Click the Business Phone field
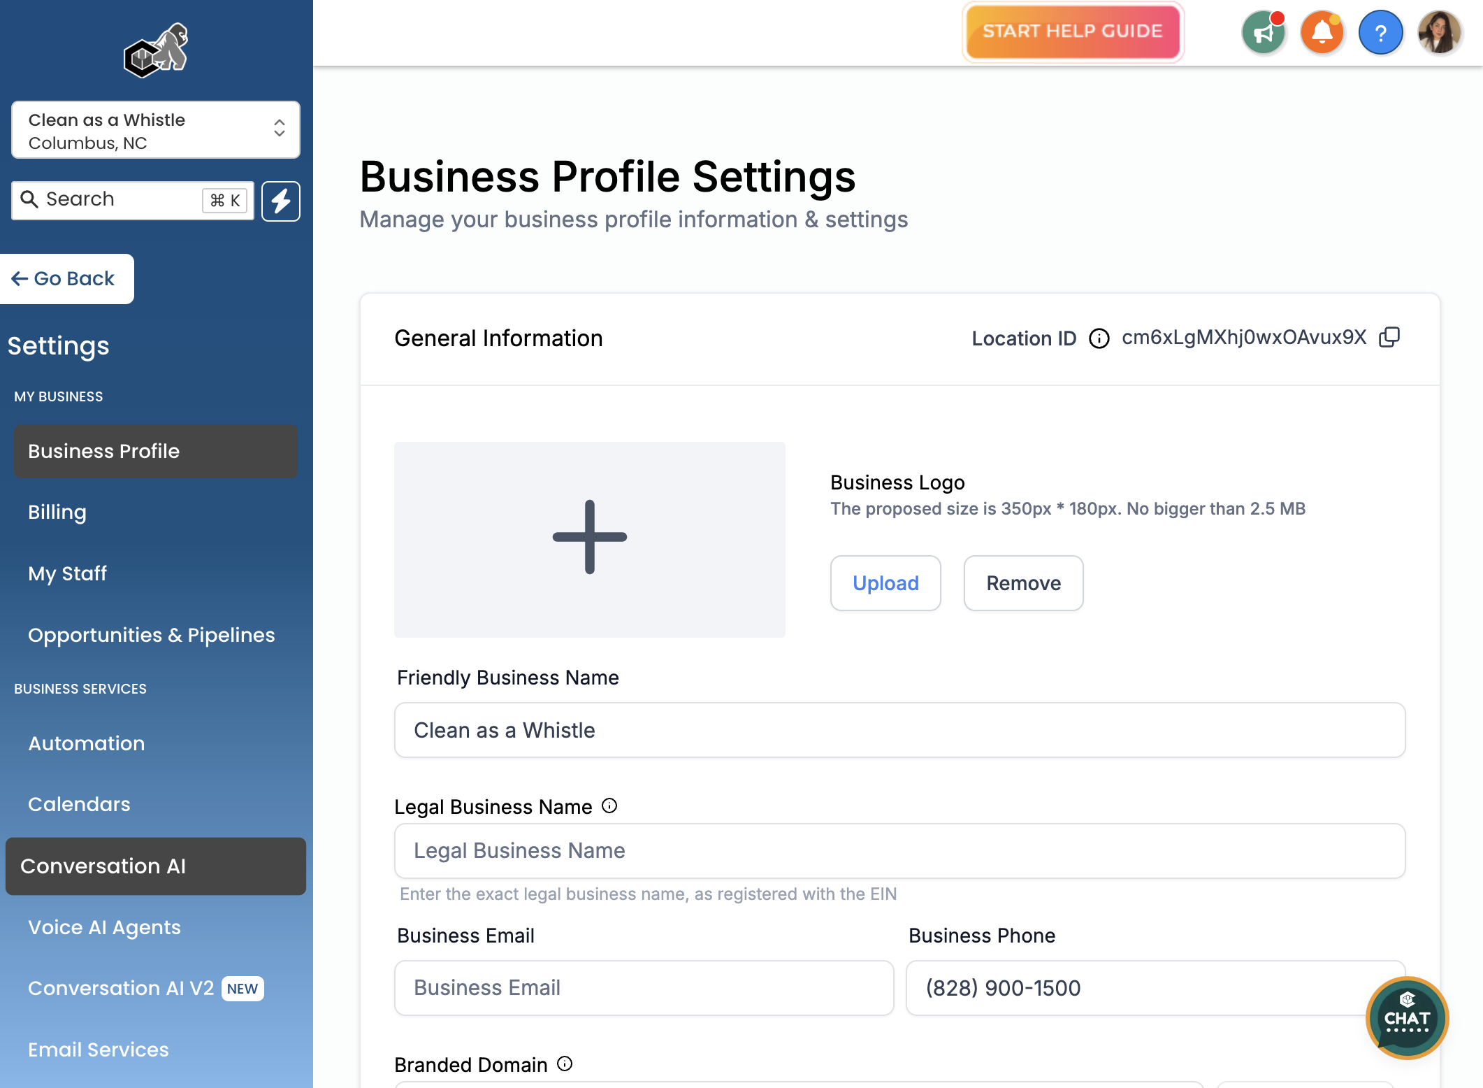Image resolution: width=1483 pixels, height=1088 pixels. click(1155, 987)
